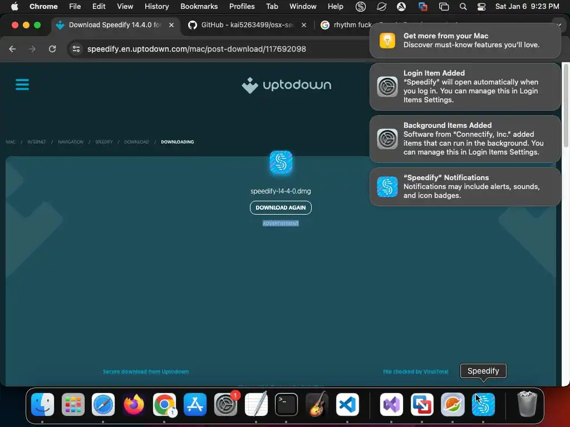The height and width of the screenshot is (427, 570).
Task: Close the Download Speedify tab
Action: coord(171,24)
